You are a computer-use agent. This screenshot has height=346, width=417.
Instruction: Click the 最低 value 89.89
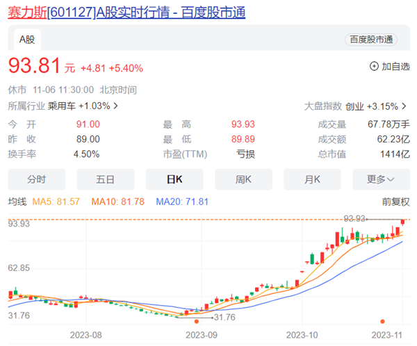243,139
